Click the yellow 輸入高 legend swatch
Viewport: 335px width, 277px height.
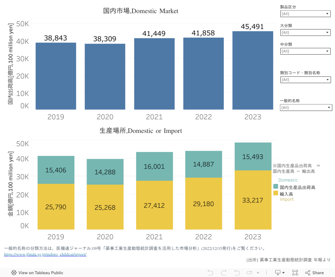[276, 193]
